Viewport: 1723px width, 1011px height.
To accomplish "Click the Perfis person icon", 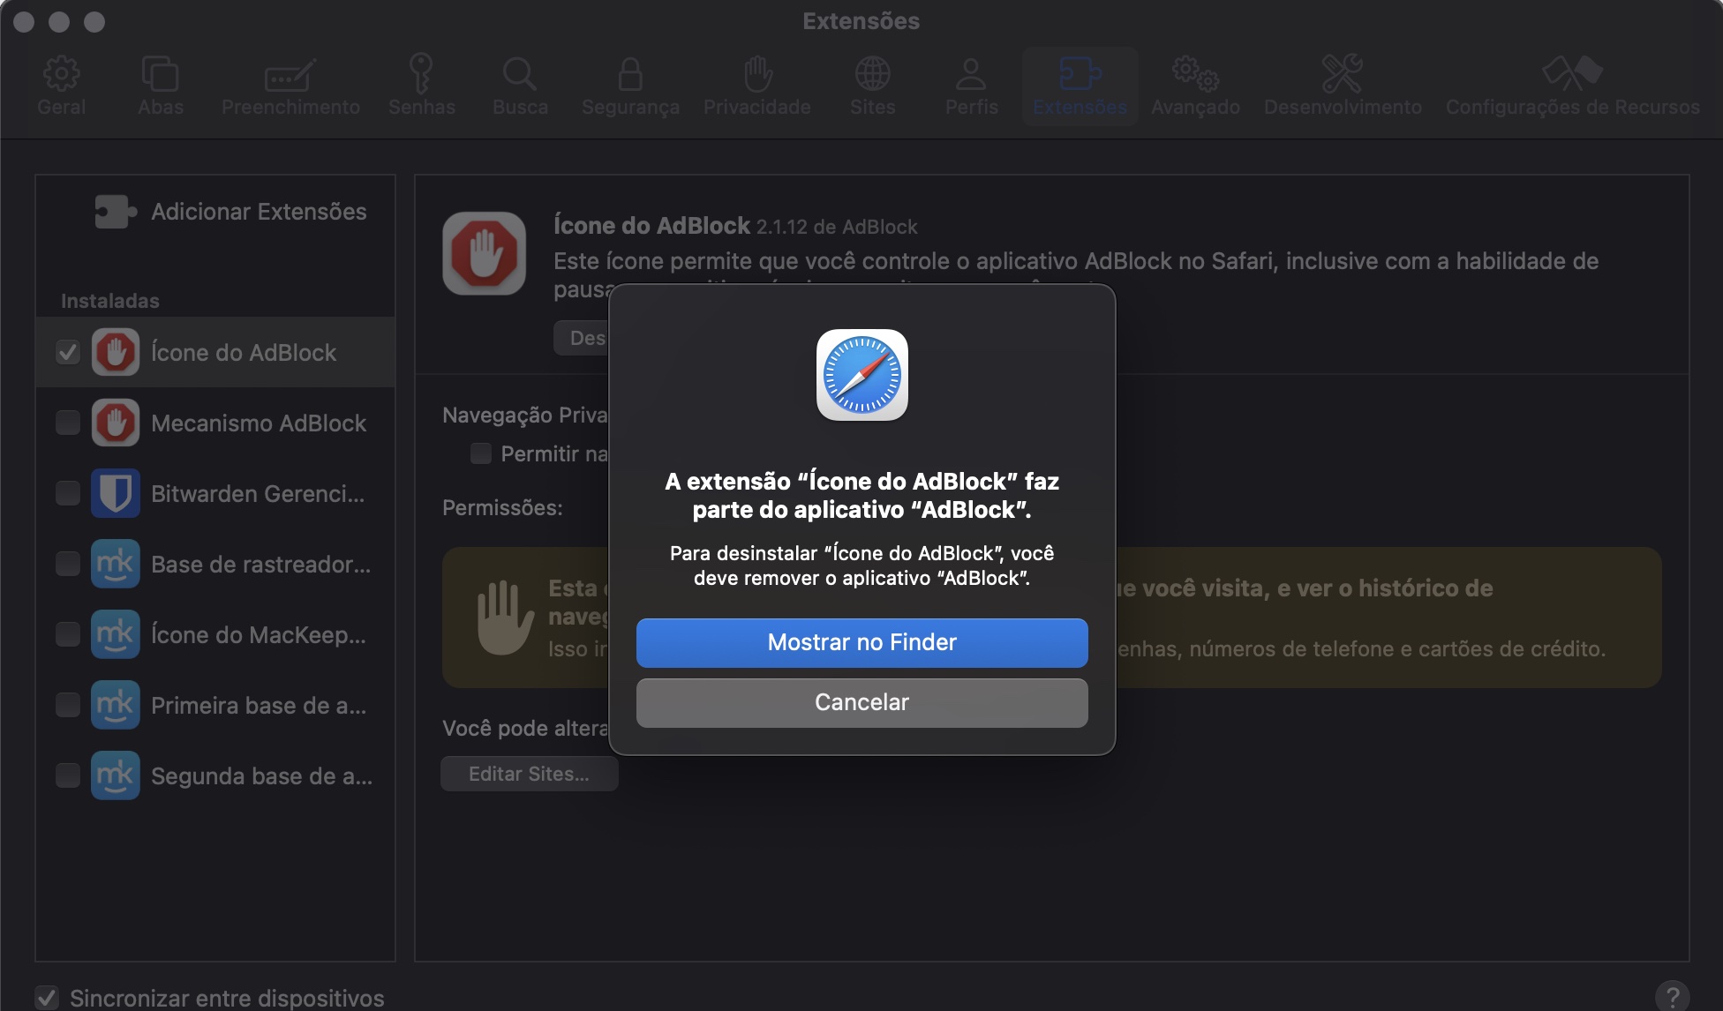I will (x=970, y=74).
